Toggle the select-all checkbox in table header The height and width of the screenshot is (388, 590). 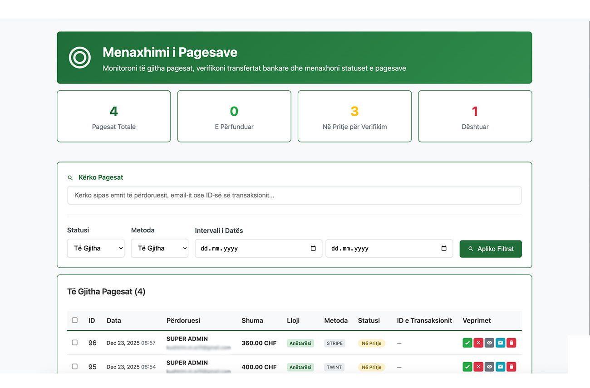75,320
